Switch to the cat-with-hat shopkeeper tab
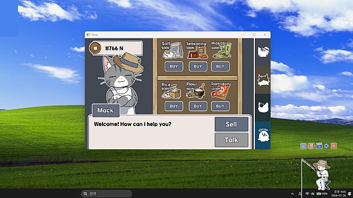The height and width of the screenshot is (198, 353). pyautogui.click(x=263, y=52)
